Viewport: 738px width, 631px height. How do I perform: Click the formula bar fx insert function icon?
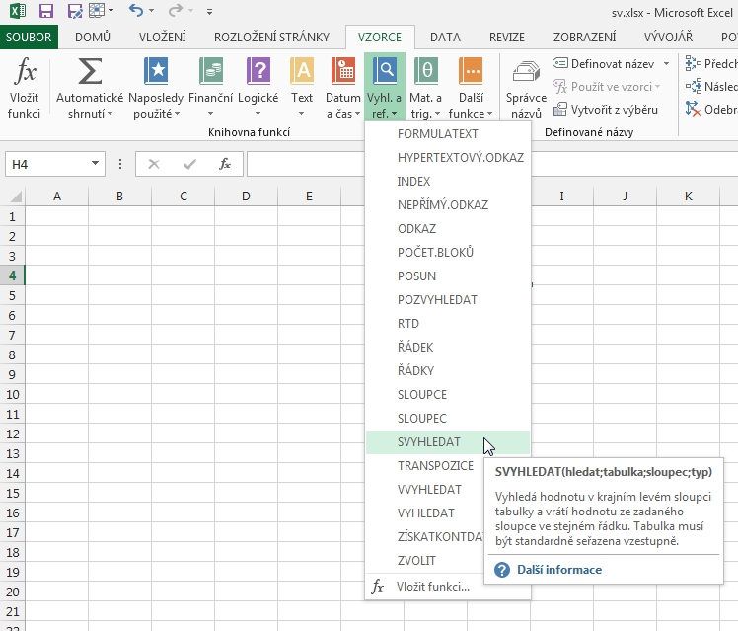[225, 164]
